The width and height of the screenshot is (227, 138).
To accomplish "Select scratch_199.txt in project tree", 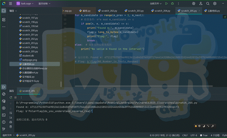I will tap(29, 26).
